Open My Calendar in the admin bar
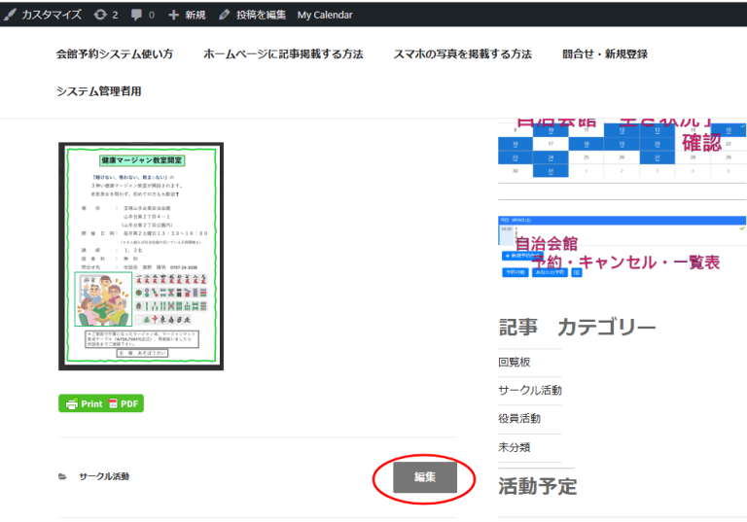 click(x=325, y=15)
